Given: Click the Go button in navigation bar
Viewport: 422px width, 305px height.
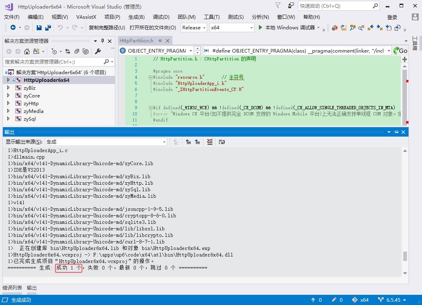Looking at the screenshot, I should pyautogui.click(x=400, y=51).
